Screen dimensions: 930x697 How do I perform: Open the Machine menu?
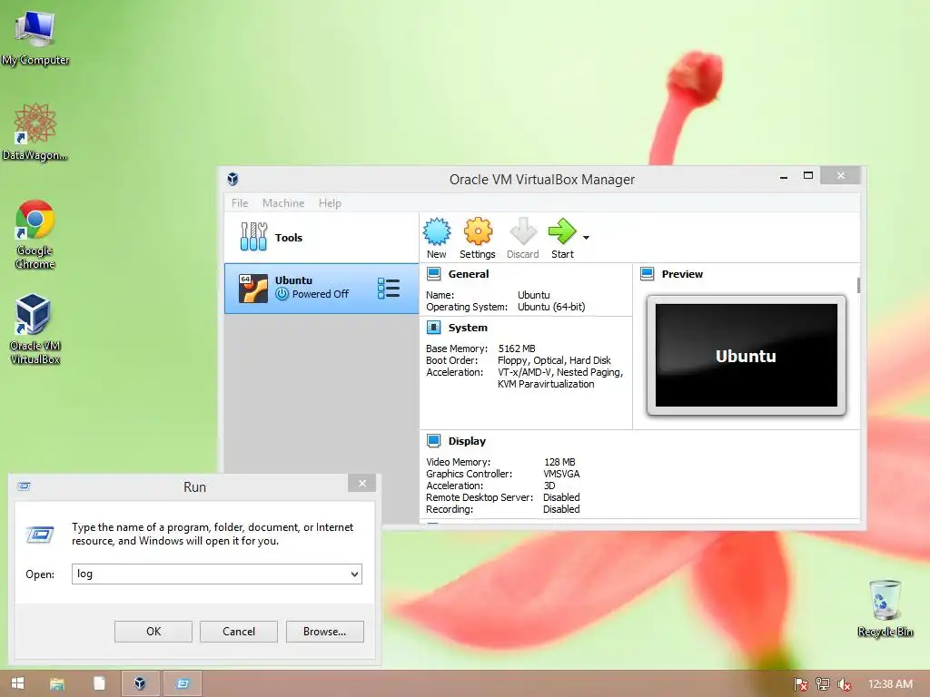pyautogui.click(x=283, y=203)
